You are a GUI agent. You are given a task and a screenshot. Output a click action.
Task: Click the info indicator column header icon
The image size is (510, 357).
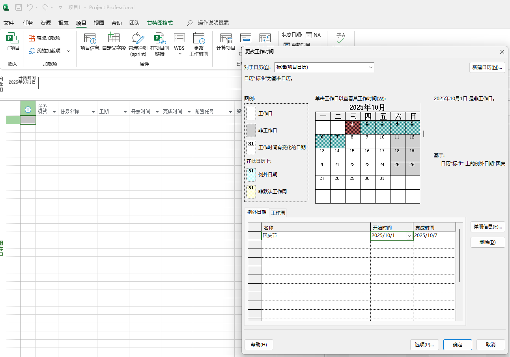pos(28,110)
